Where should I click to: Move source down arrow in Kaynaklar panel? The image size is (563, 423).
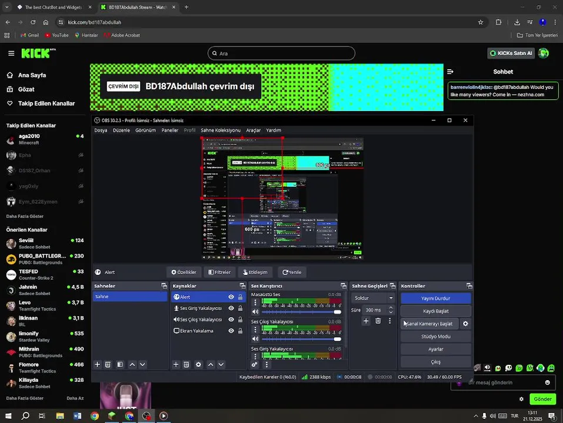click(221, 365)
